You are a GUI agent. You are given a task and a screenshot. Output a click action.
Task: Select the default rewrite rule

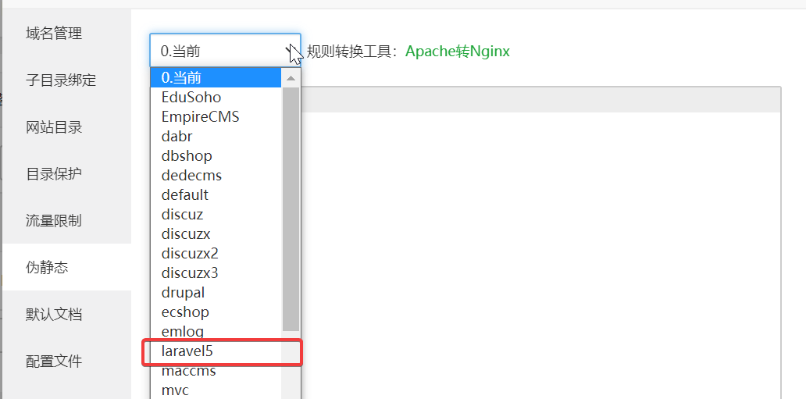click(216, 195)
